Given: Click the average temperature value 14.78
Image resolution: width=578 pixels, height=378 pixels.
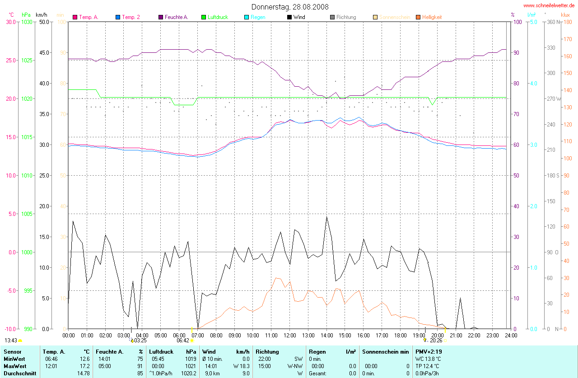Looking at the screenshot, I should [84, 373].
